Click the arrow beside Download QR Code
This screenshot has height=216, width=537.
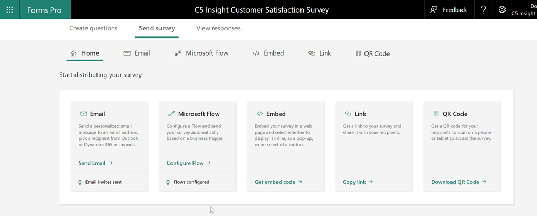[484, 182]
